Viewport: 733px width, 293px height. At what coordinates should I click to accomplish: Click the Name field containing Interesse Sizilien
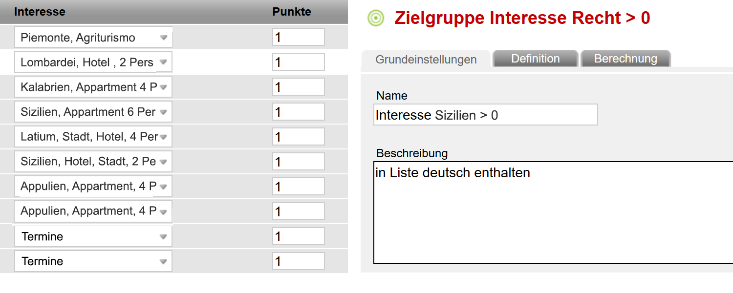click(486, 115)
